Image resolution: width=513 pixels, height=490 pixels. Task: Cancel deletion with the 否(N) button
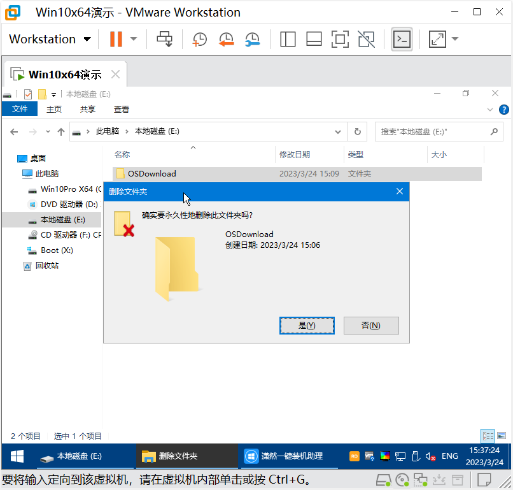pos(370,325)
